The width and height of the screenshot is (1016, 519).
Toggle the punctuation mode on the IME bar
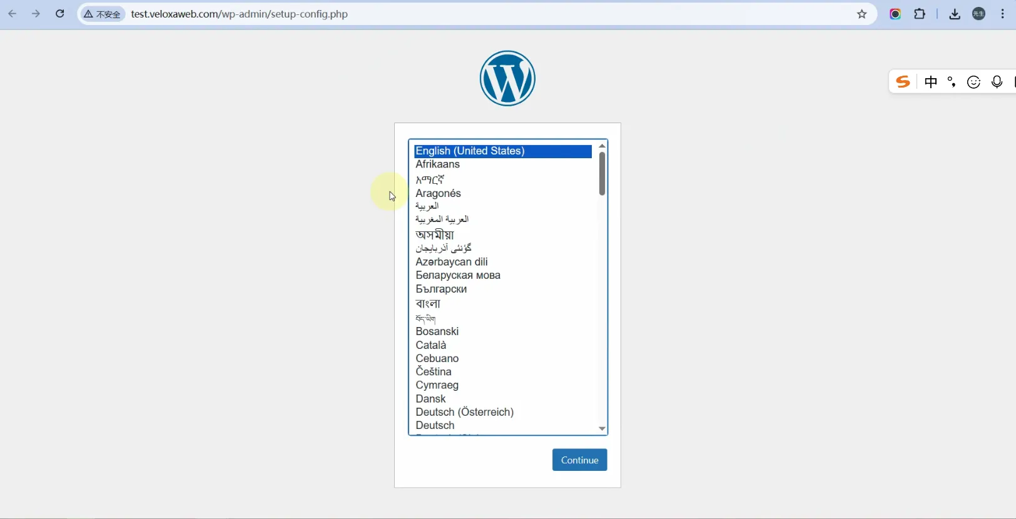click(x=952, y=82)
